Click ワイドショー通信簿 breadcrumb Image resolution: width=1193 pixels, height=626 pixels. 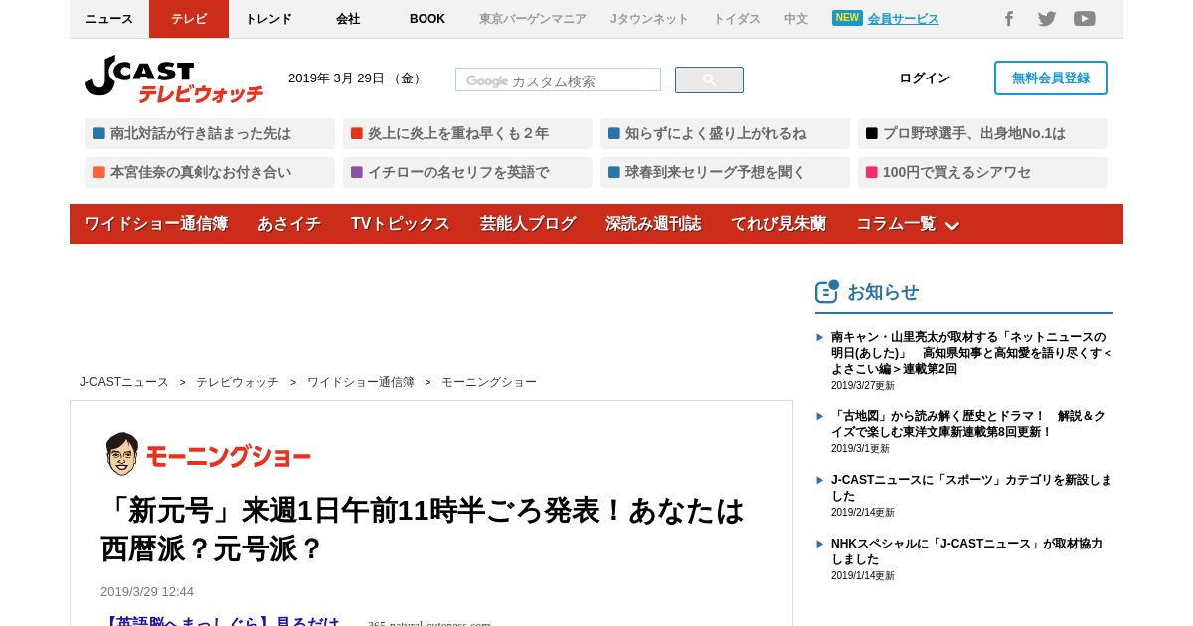click(361, 382)
